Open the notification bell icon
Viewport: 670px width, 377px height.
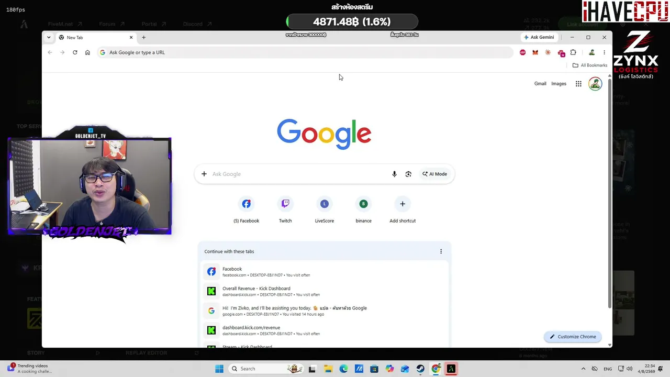coord(662,369)
